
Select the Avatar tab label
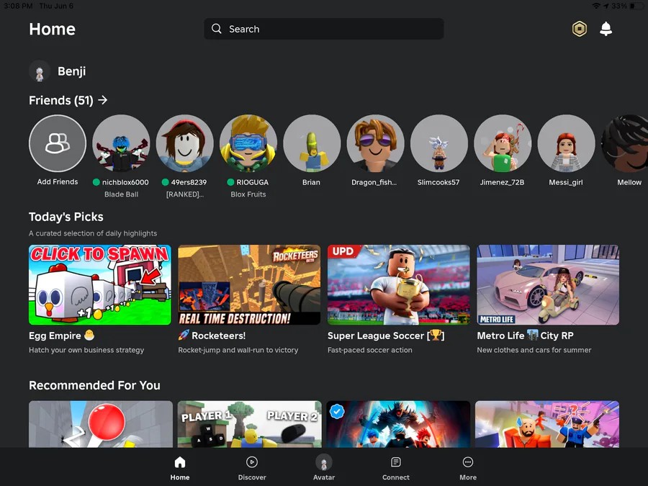click(324, 477)
